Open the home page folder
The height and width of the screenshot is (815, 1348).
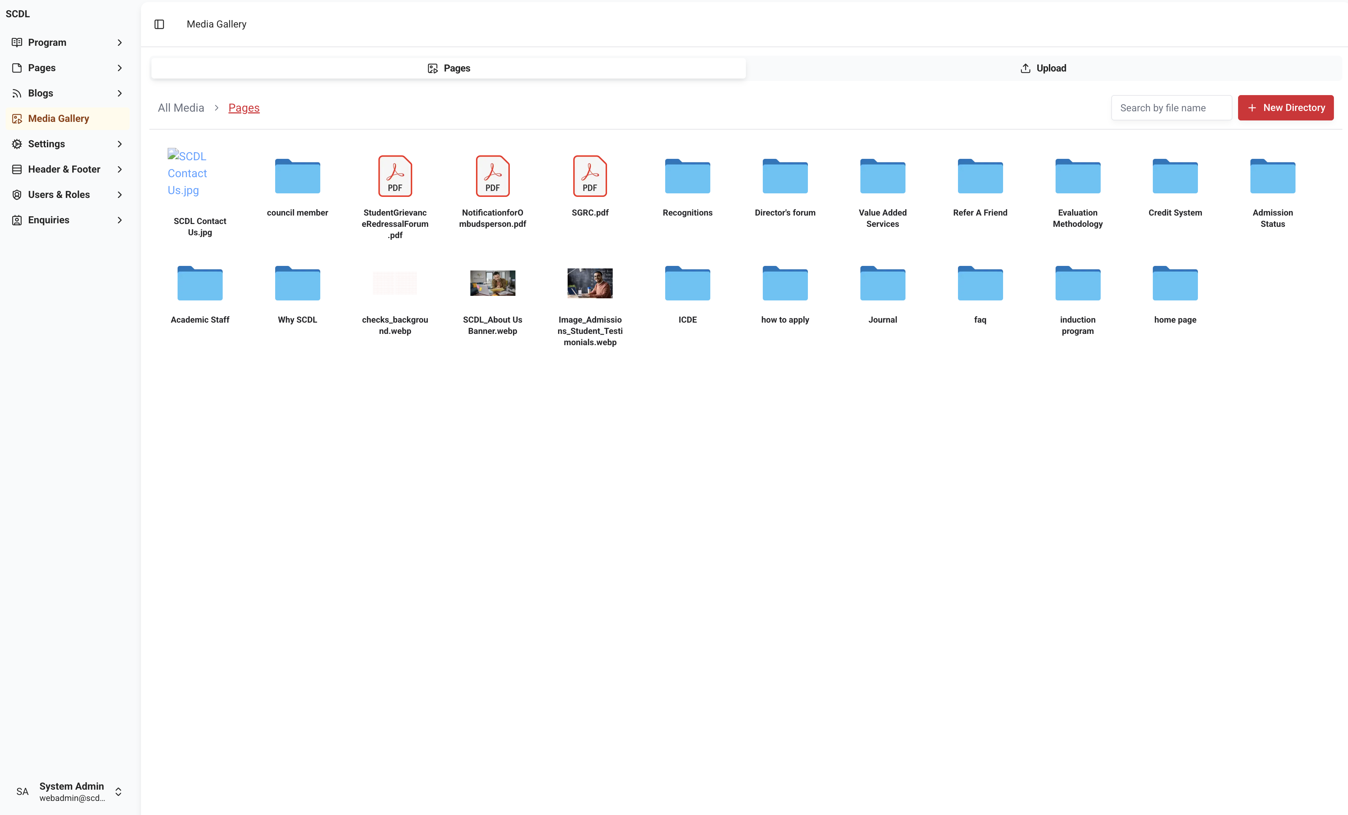point(1175,283)
